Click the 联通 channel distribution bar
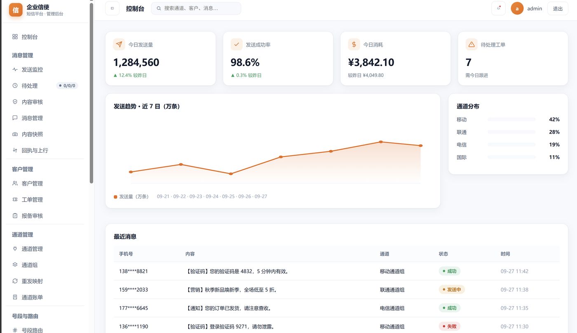This screenshot has height=333, width=577. tap(511, 132)
